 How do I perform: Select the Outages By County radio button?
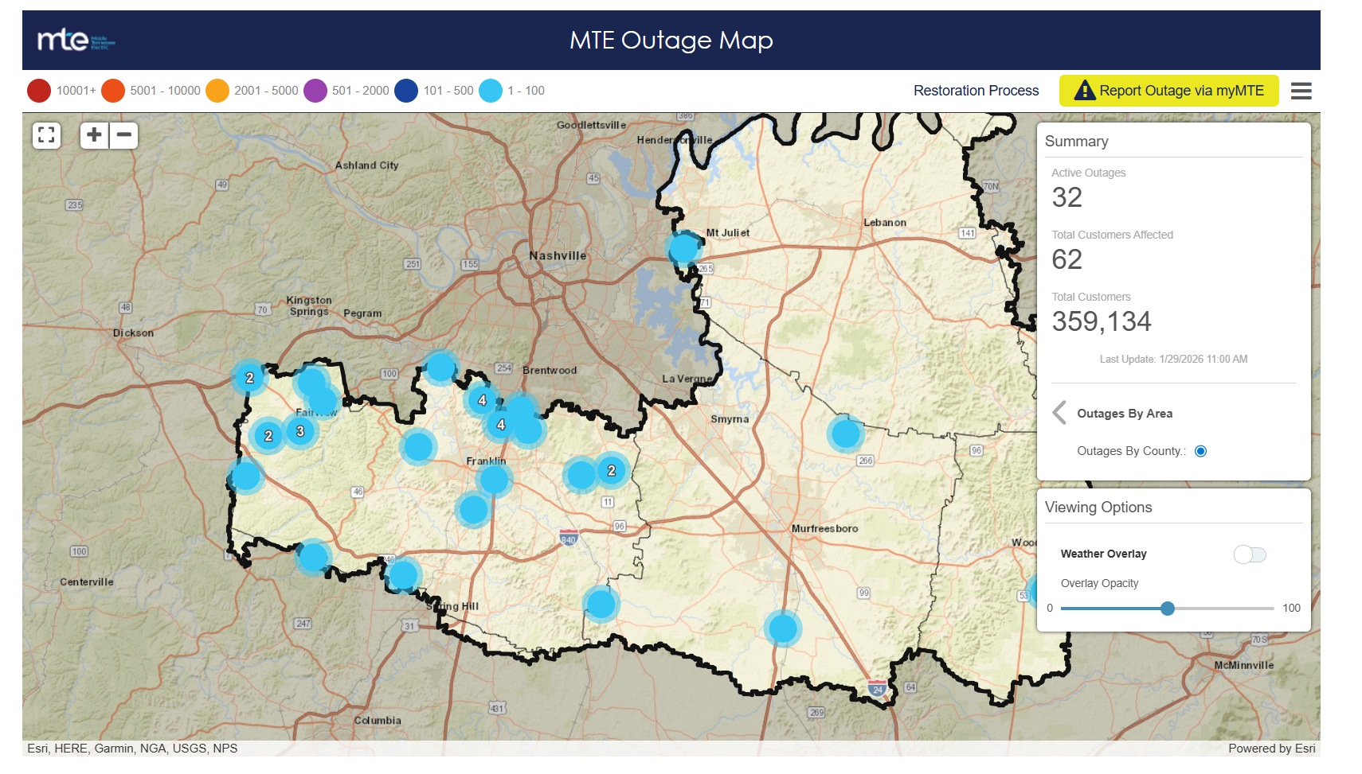[x=1200, y=451]
